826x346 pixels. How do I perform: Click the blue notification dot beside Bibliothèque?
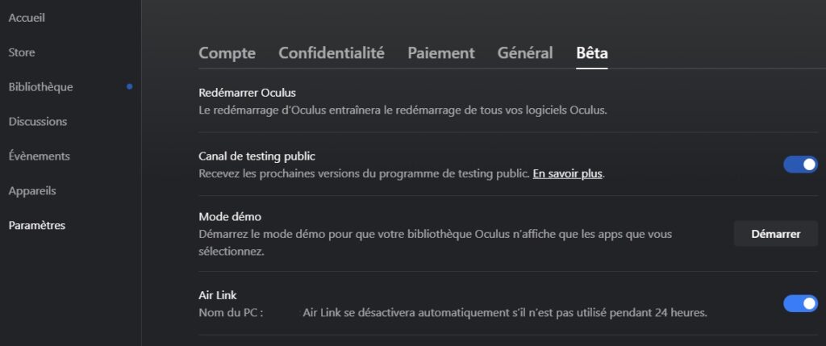pos(130,86)
